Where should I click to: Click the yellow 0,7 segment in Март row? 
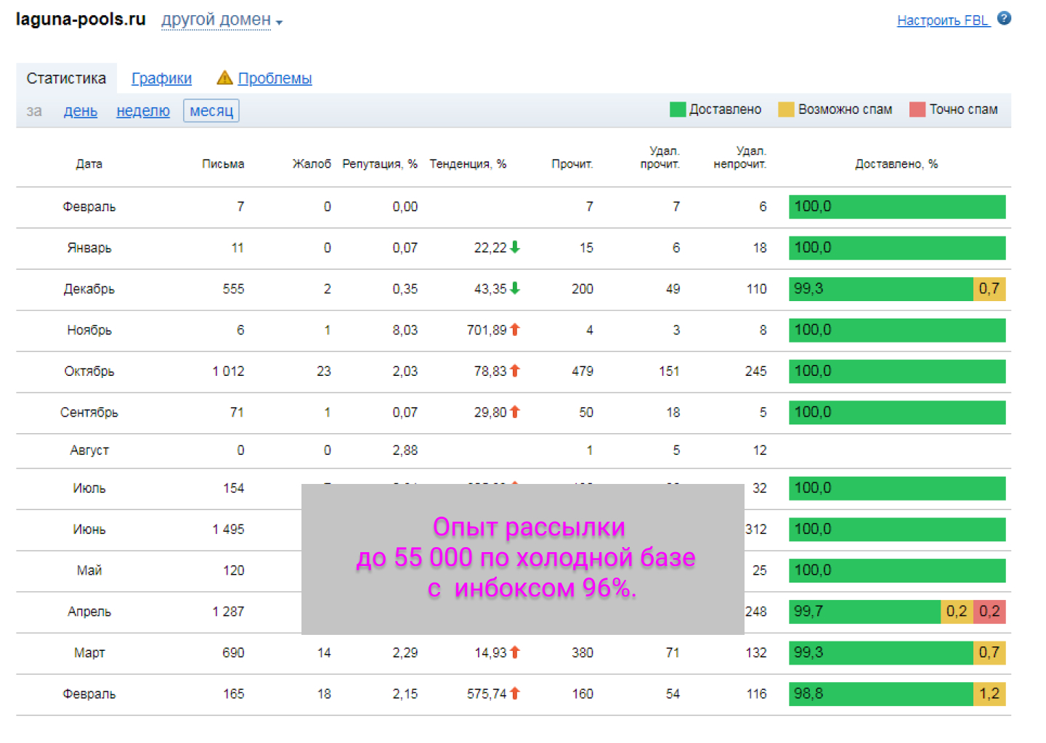(989, 652)
